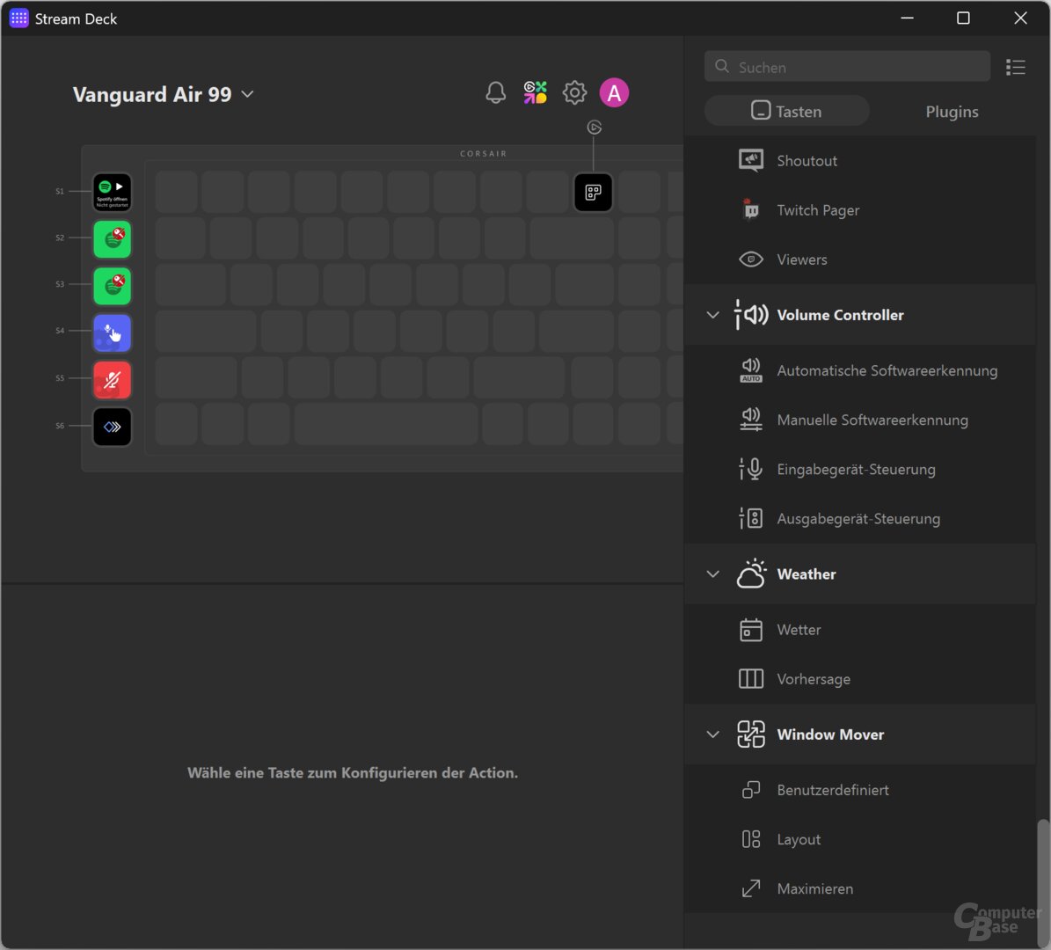Screen dimensions: 1051x950
Task: Select the red muted microphone key on S5
Action: coord(113,380)
